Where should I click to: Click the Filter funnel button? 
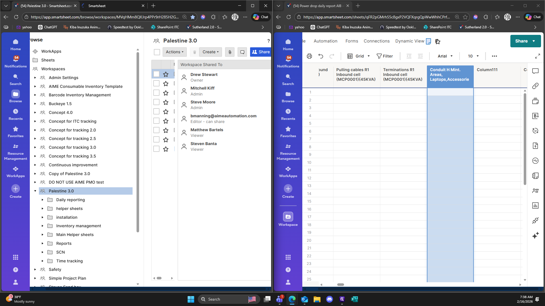pos(385,56)
